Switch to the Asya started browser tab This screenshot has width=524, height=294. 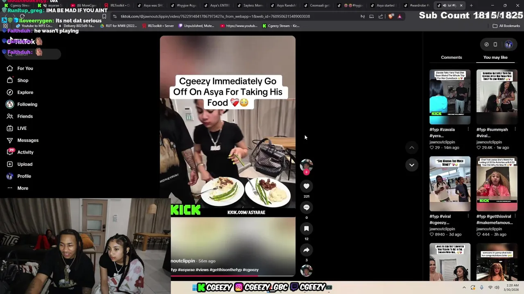[x=383, y=5]
